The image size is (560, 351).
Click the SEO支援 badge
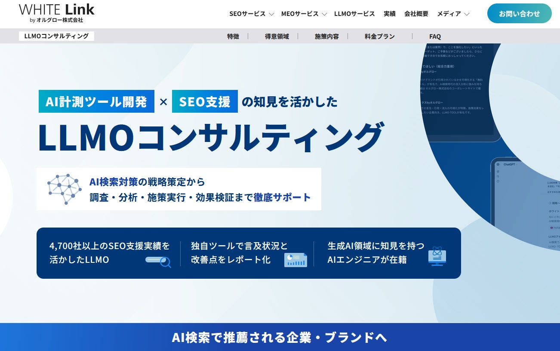205,102
